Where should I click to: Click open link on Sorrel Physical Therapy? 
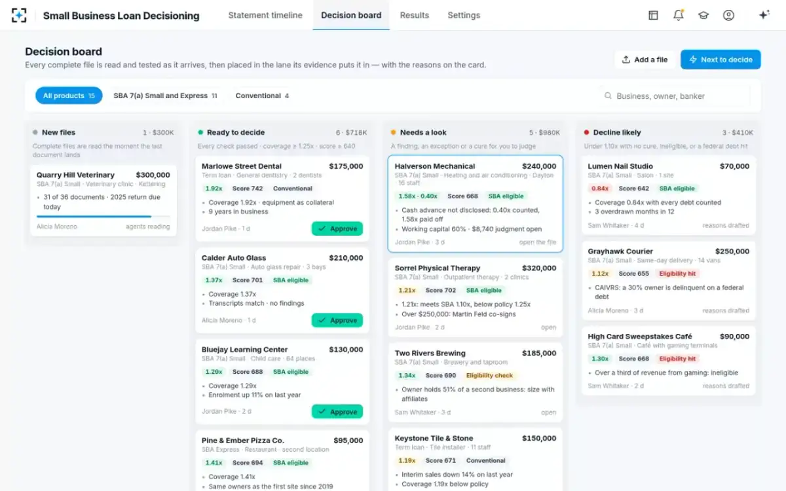[x=549, y=327]
